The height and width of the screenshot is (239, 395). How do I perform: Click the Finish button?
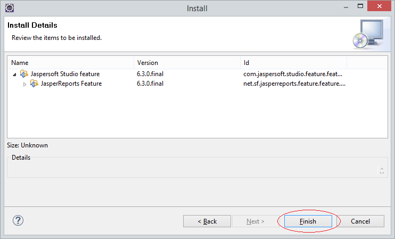pos(308,221)
